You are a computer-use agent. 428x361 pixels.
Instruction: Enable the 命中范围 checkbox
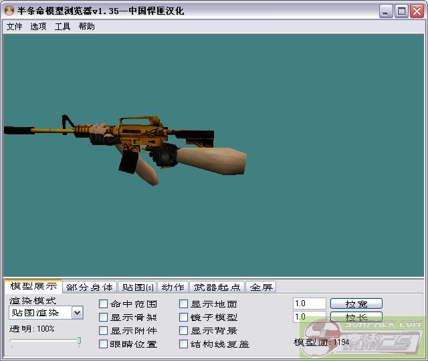click(x=104, y=304)
